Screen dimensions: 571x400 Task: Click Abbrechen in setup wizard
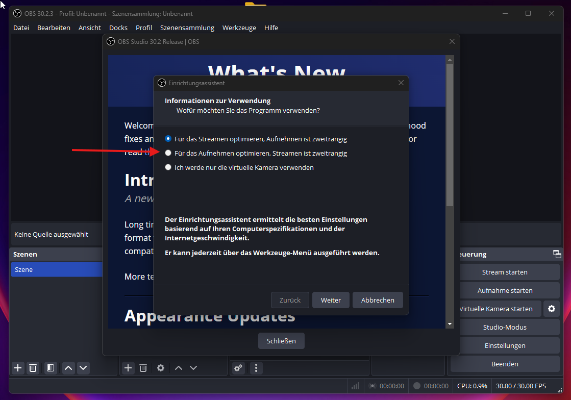click(x=378, y=301)
